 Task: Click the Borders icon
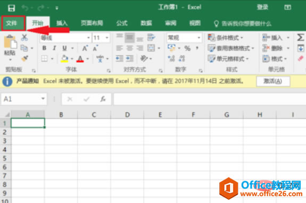pos(44,58)
